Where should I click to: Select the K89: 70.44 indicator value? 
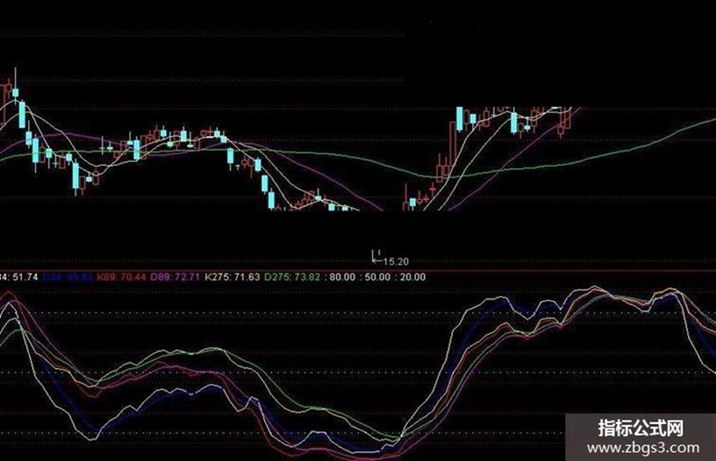pyautogui.click(x=121, y=277)
